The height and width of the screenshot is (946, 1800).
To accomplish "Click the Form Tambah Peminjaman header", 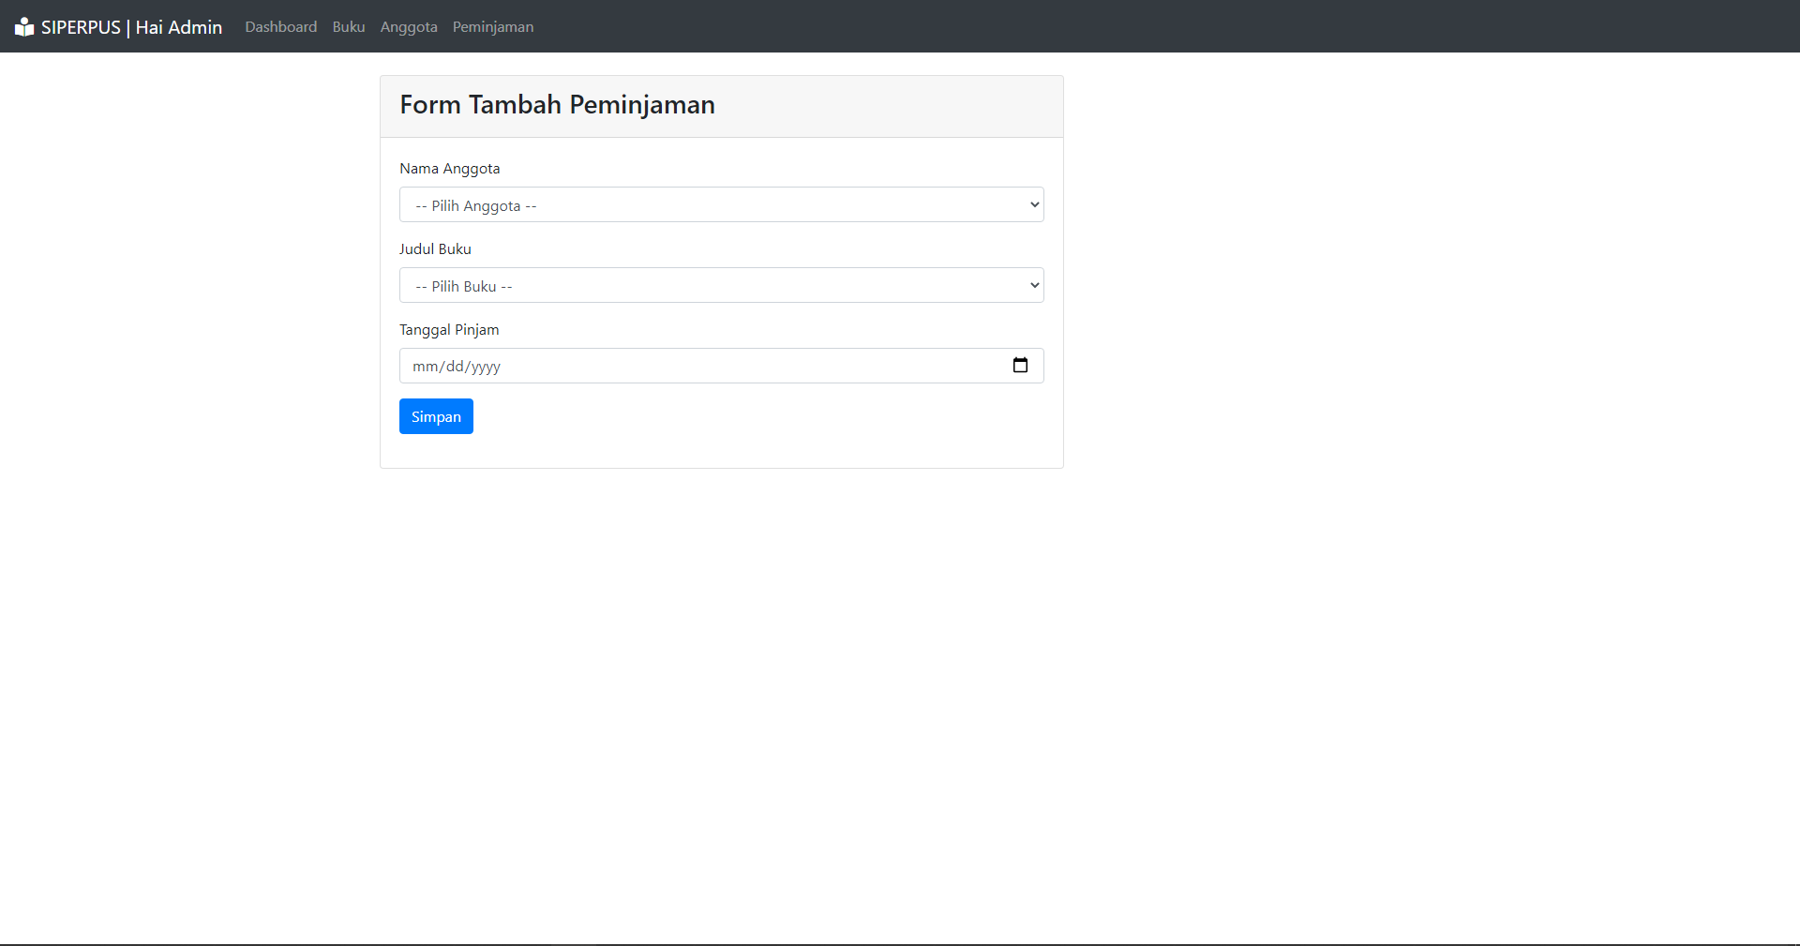I will 557,104.
